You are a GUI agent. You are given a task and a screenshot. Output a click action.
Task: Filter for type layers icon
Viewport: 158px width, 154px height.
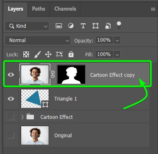[83, 26]
